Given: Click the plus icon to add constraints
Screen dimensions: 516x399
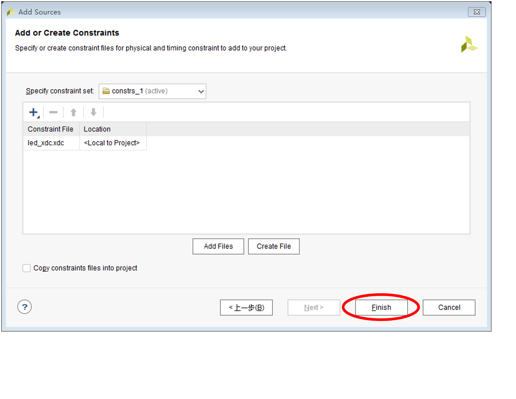Looking at the screenshot, I should [33, 112].
